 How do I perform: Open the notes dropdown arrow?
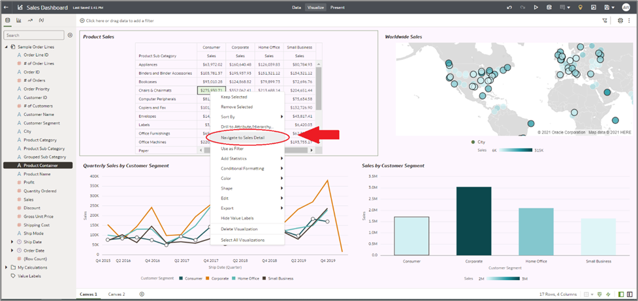[x=568, y=7]
